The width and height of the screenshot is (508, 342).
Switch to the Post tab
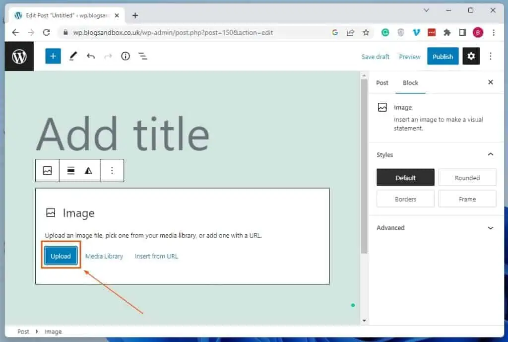(x=382, y=83)
